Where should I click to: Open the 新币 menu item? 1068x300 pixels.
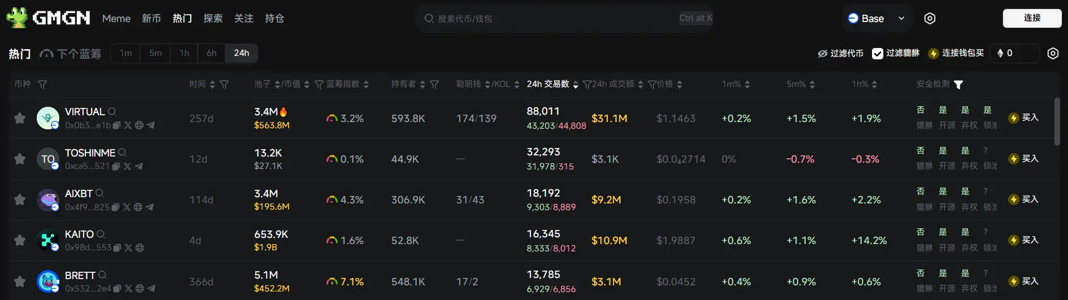click(151, 19)
